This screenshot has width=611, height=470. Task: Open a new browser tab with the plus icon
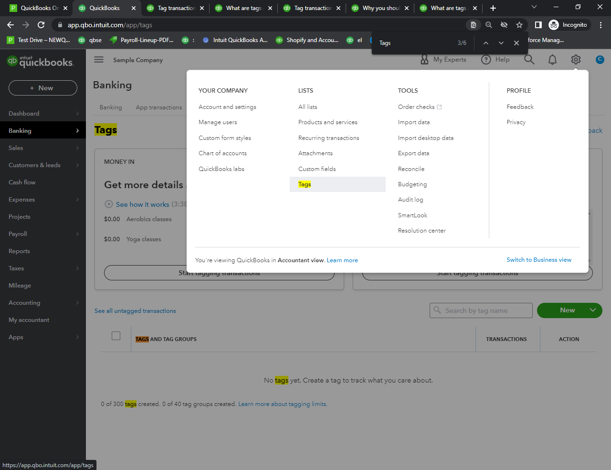coord(493,8)
